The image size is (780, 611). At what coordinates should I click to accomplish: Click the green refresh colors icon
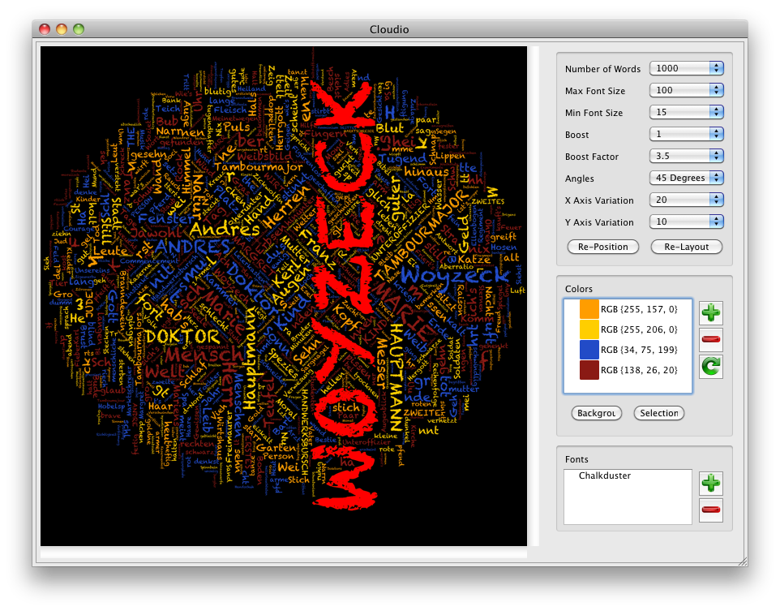[711, 367]
